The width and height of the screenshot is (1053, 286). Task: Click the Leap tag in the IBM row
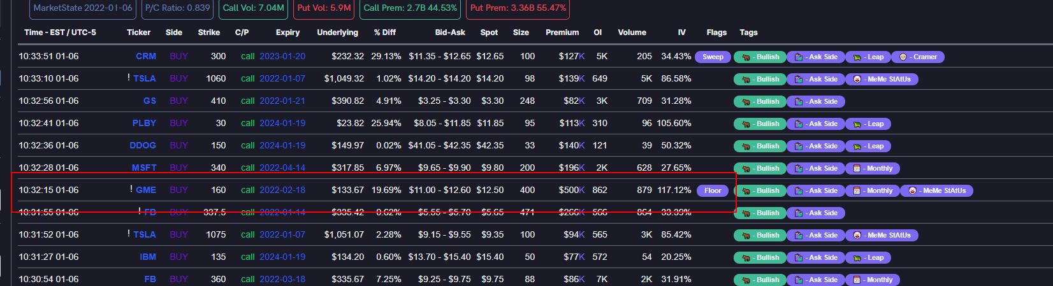click(868, 257)
